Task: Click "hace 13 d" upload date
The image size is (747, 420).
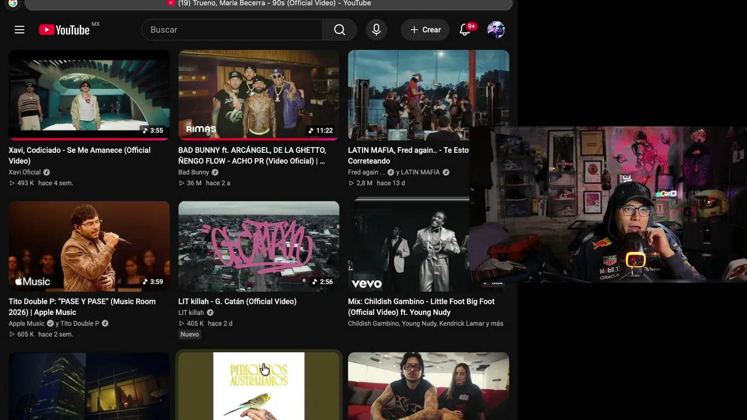Action: (391, 183)
